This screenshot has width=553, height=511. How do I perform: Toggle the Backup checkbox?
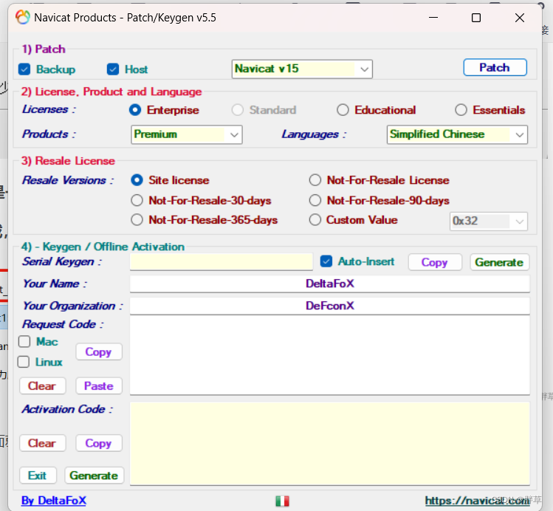tap(24, 69)
